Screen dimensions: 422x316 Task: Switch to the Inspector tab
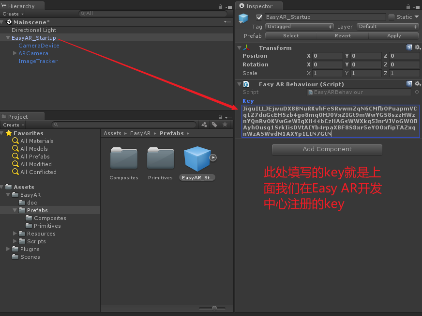(259, 6)
